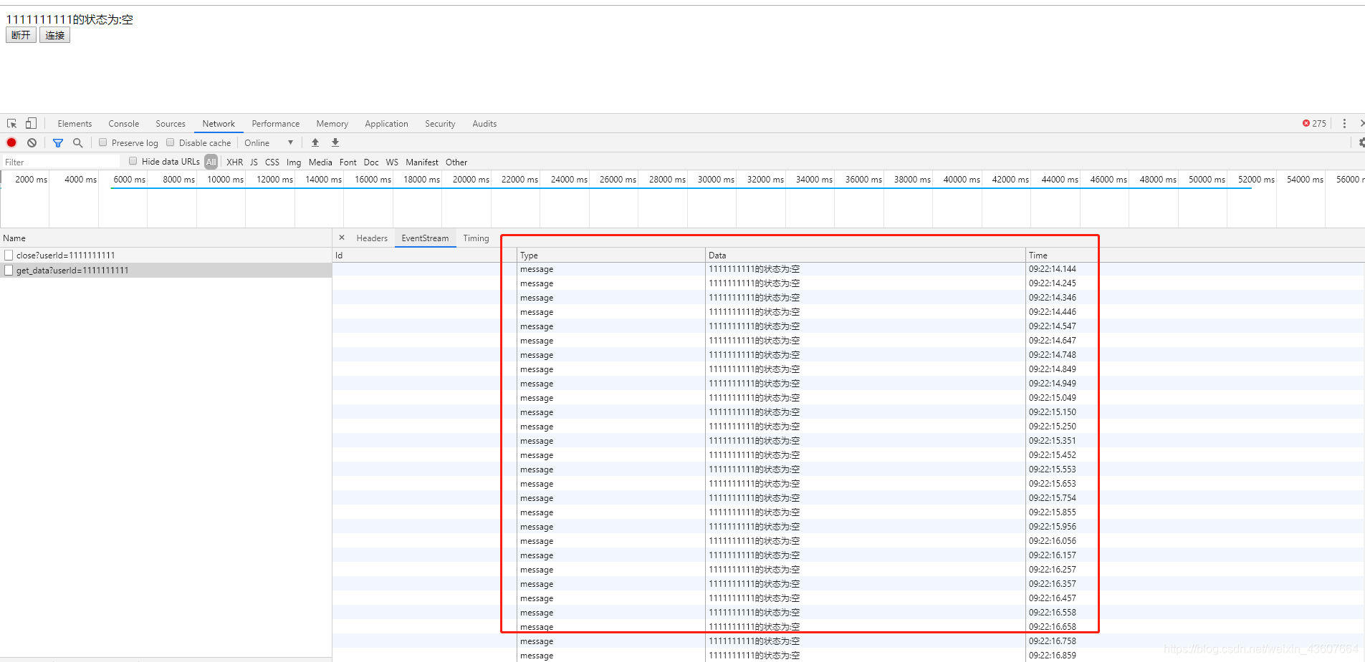The width and height of the screenshot is (1365, 662).
Task: Filter requests by WS
Action: [x=392, y=162]
